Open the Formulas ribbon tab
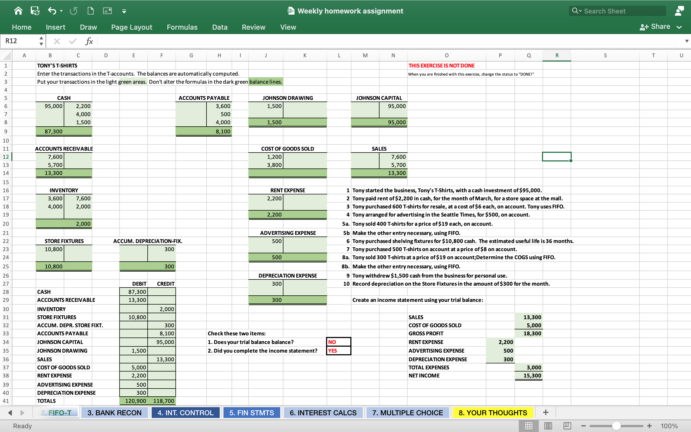The height and width of the screenshot is (432, 691). pyautogui.click(x=182, y=27)
